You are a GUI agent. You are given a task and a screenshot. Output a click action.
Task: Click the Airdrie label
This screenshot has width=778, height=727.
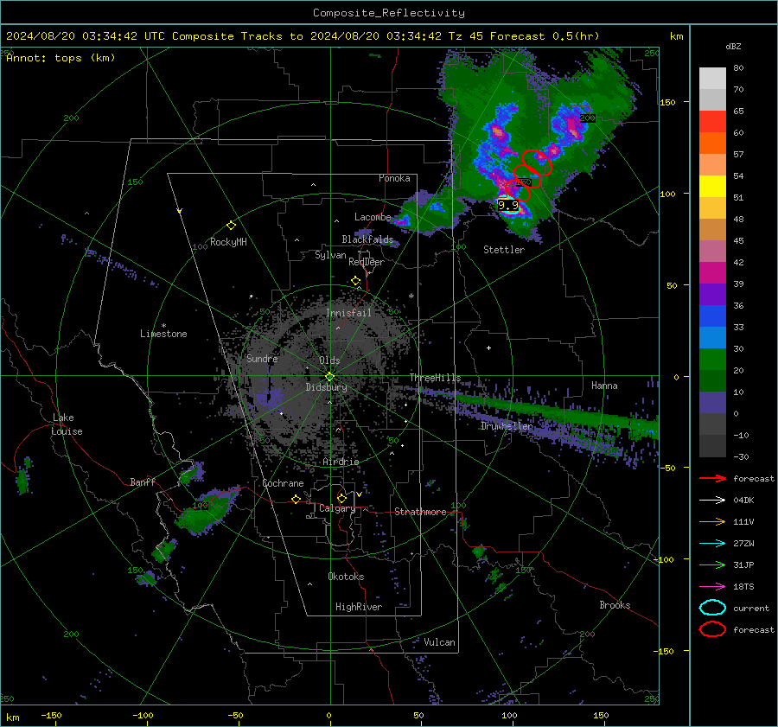[341, 462]
